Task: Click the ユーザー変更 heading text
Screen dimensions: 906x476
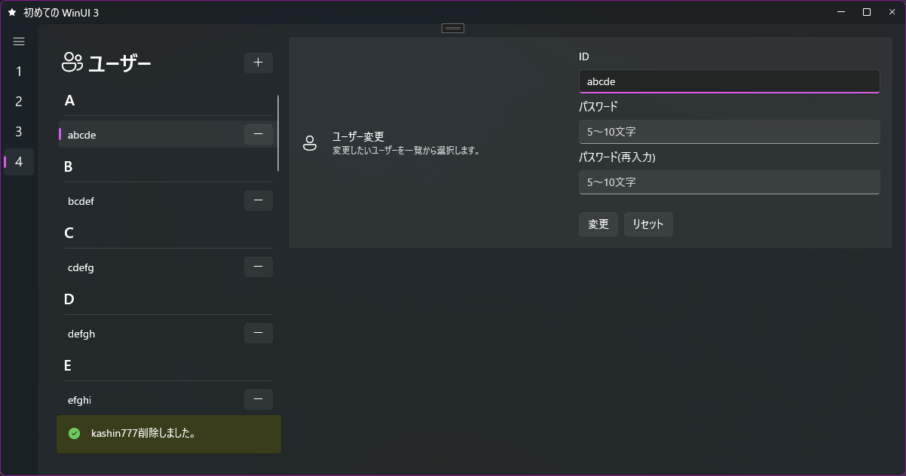Action: pyautogui.click(x=359, y=136)
